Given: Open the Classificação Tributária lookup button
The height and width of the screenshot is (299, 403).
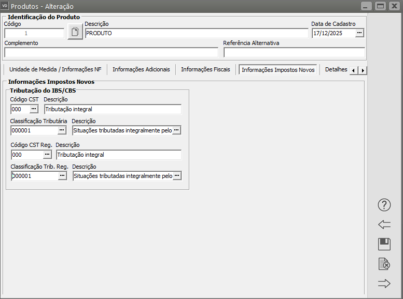Looking at the screenshot, I should pyautogui.click(x=62, y=130).
